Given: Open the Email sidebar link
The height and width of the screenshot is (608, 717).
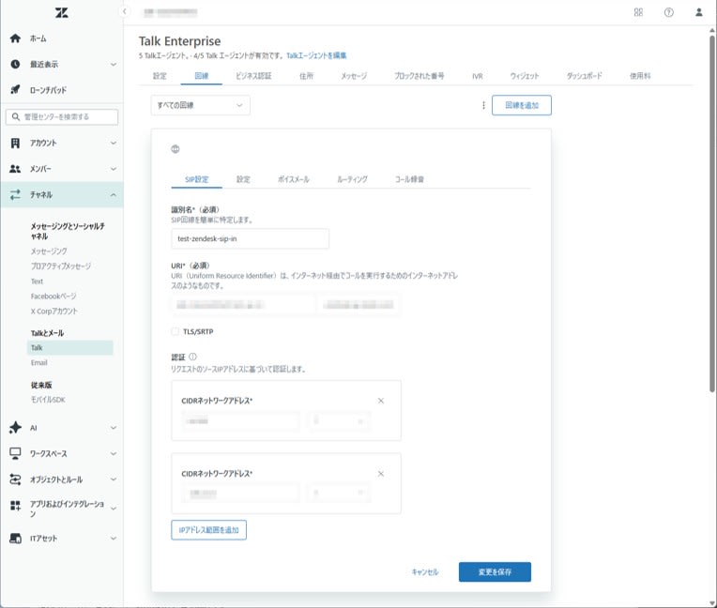Looking at the screenshot, I should point(38,362).
